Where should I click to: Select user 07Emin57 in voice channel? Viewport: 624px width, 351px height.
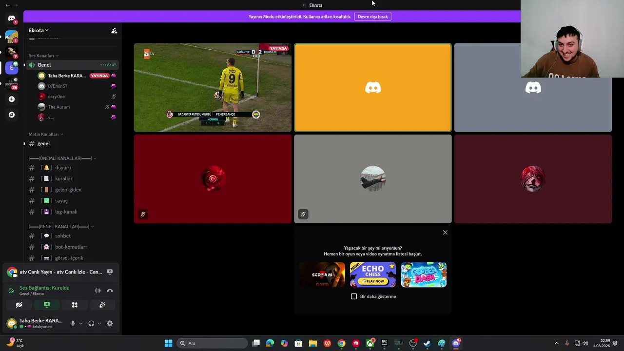[77, 86]
